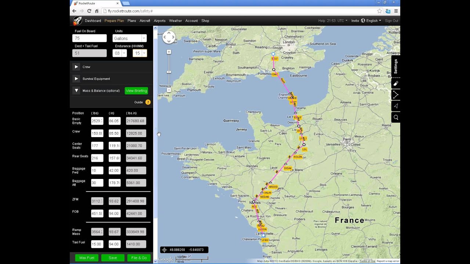Open the Settings side tab on map
The height and width of the screenshot is (264, 470).
[x=396, y=66]
